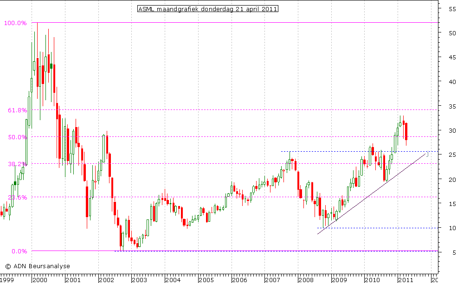Click the 2009 year label on time axis
457x283 pixels.
[x=340, y=280]
